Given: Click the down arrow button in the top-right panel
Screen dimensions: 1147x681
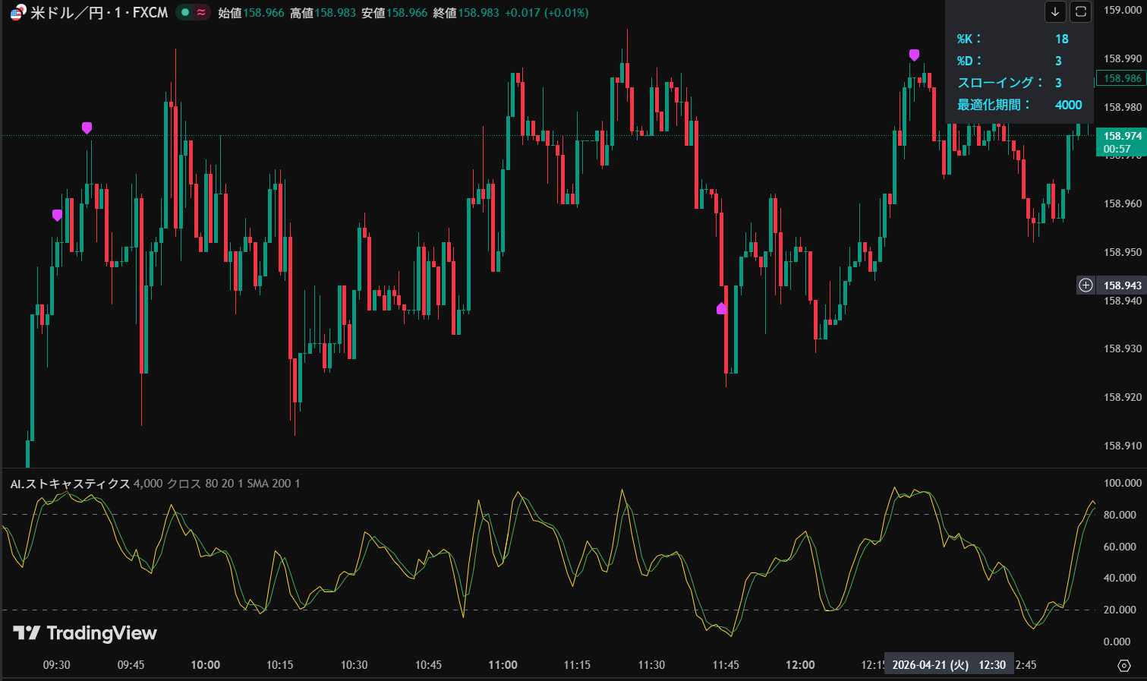Looking at the screenshot, I should [x=1055, y=11].
